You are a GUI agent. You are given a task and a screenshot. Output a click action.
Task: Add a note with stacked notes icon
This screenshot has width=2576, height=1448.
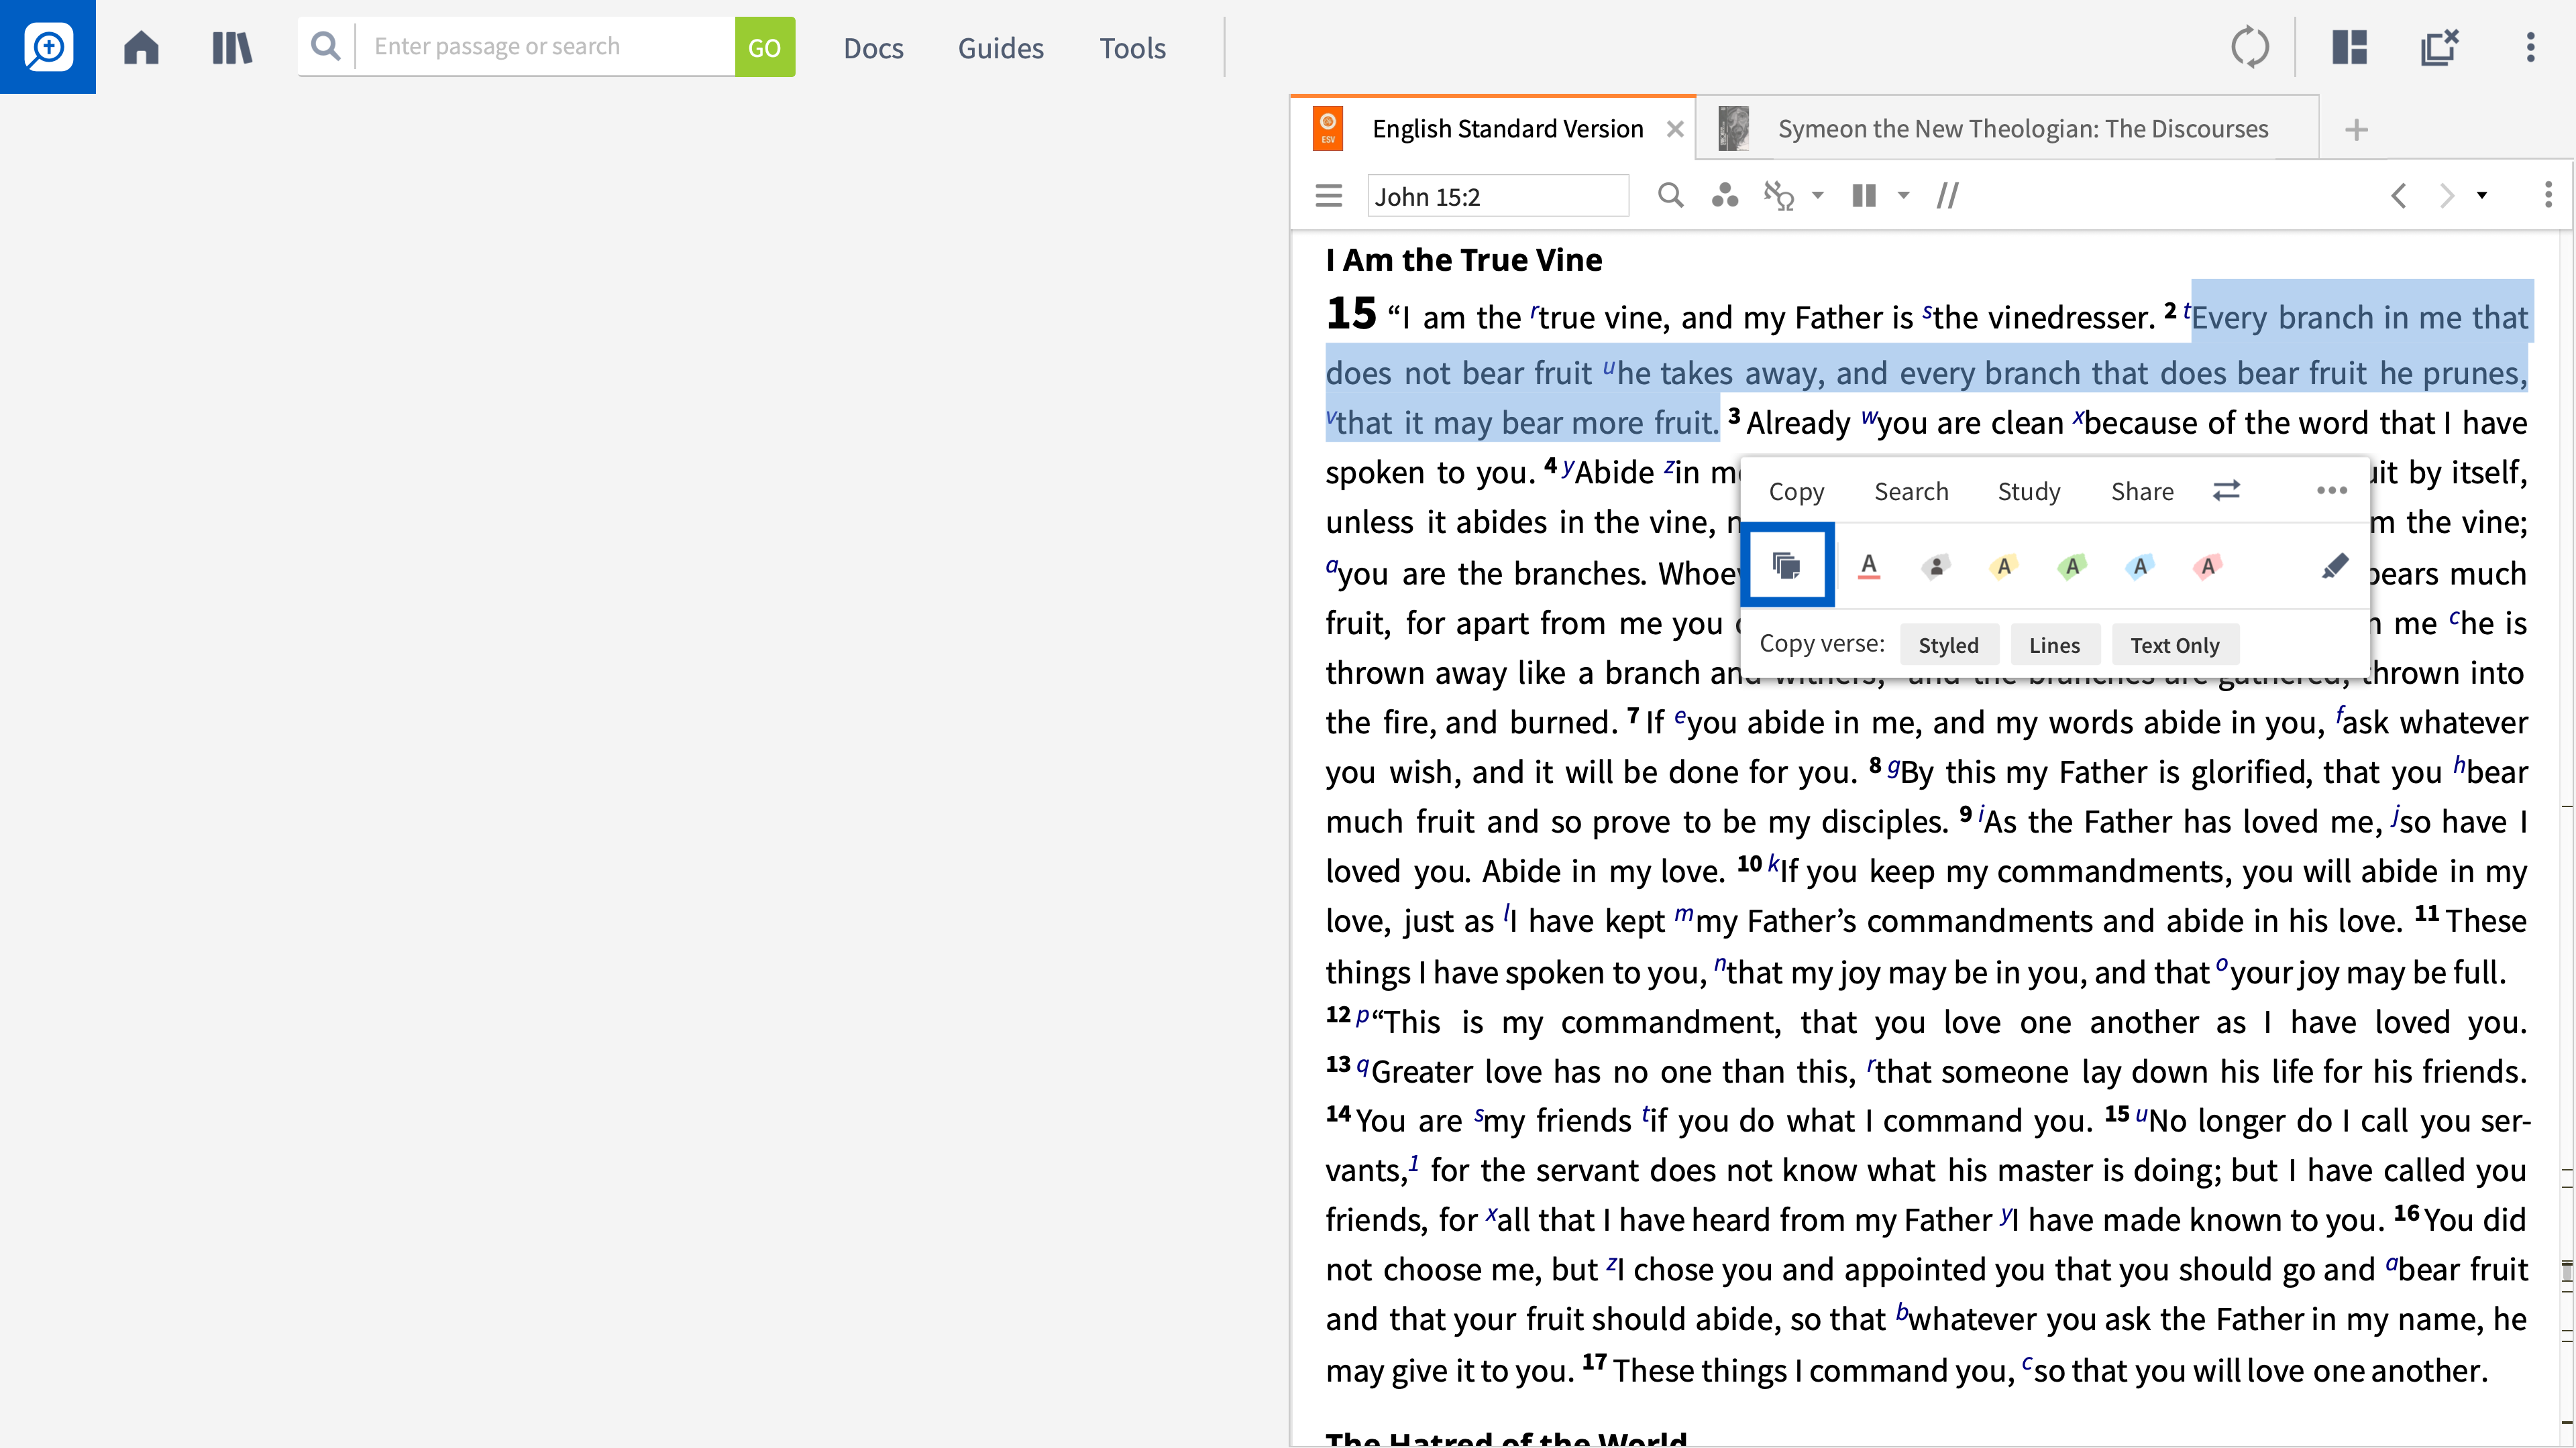point(1787,566)
